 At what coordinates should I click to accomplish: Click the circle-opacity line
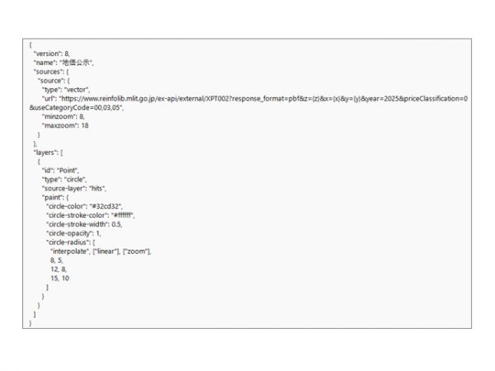coord(73,233)
